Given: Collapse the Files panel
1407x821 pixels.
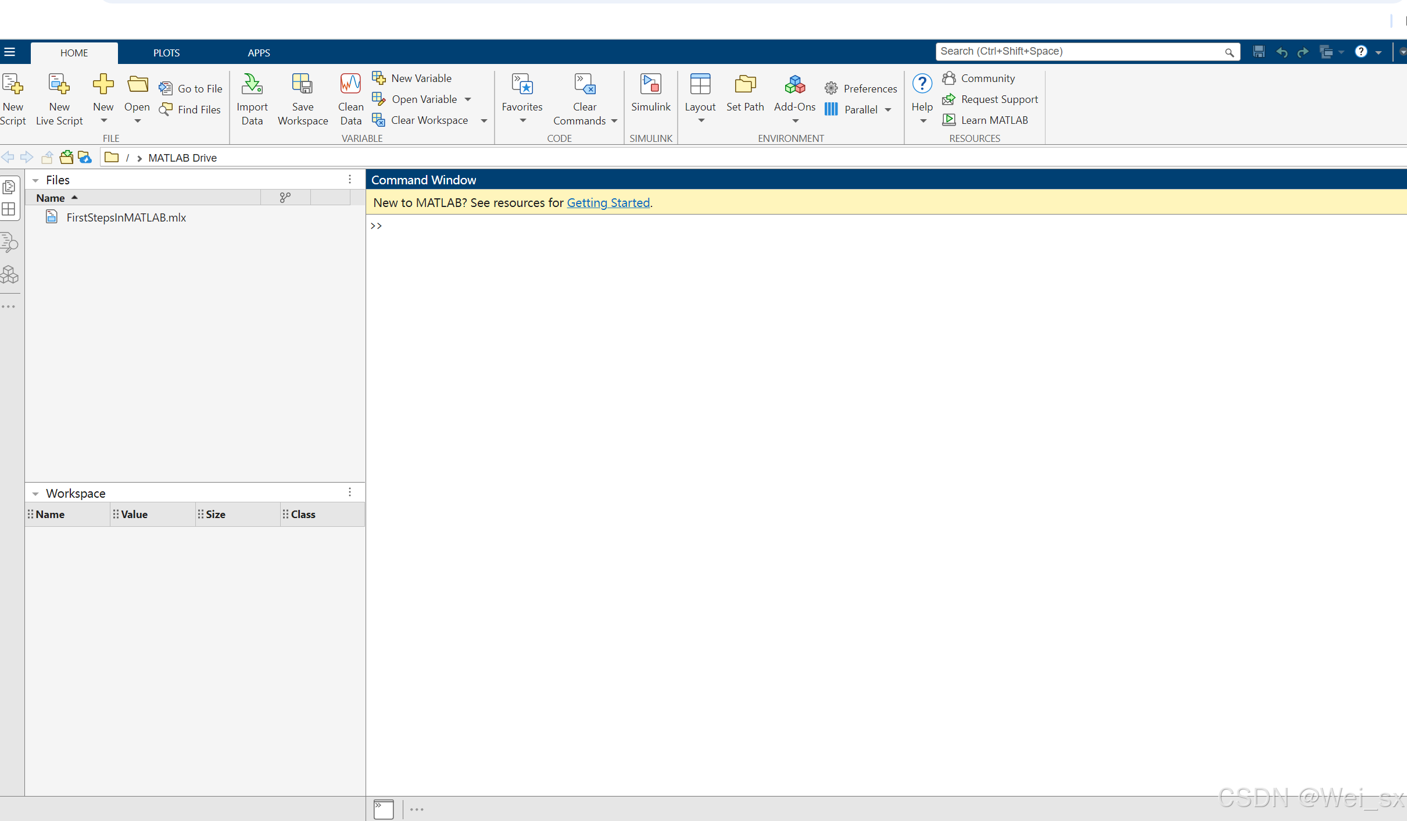Looking at the screenshot, I should pyautogui.click(x=35, y=180).
